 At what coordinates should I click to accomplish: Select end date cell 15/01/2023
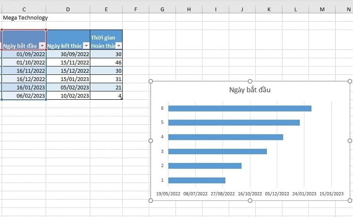[x=68, y=79]
